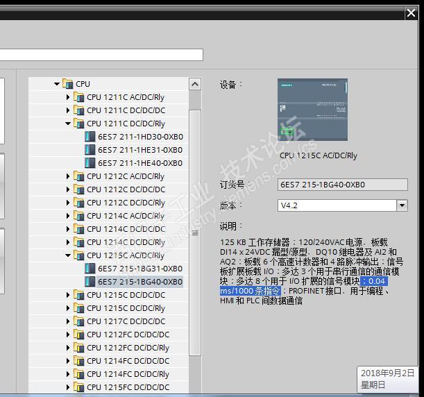Select CPU 1215FC DC/DC/DC tree label

click(128, 387)
